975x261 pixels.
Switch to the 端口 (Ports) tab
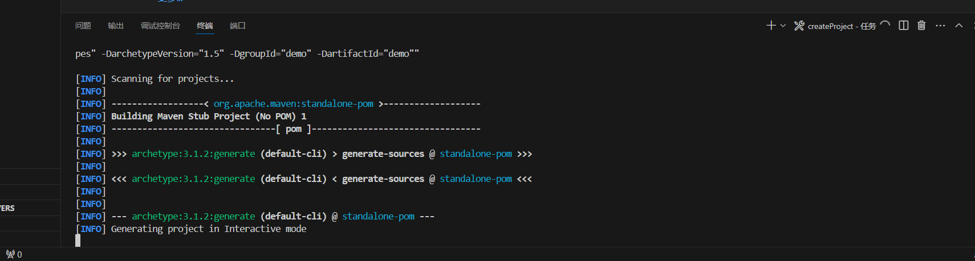pos(238,26)
